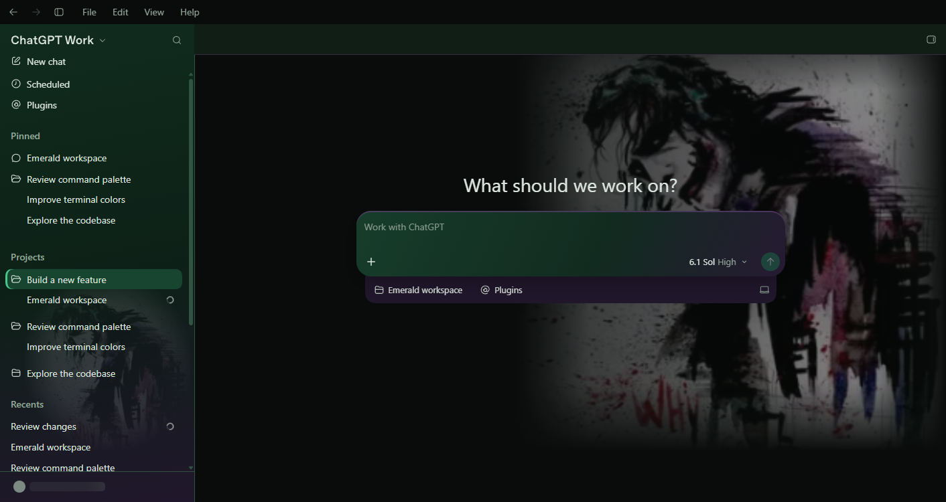Open pinned chat Explore the codebase
The image size is (946, 502).
[x=71, y=220]
